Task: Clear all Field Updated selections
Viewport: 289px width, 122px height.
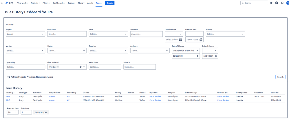Action: [x=81, y=67]
